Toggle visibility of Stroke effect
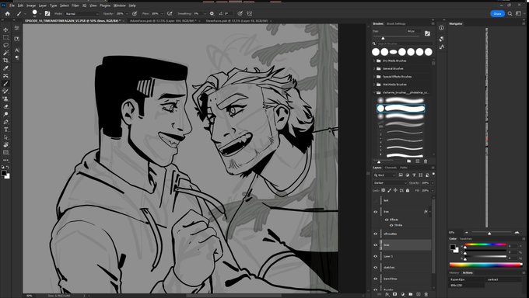Image resolution: width=529 pixels, height=298 pixels. click(x=391, y=225)
